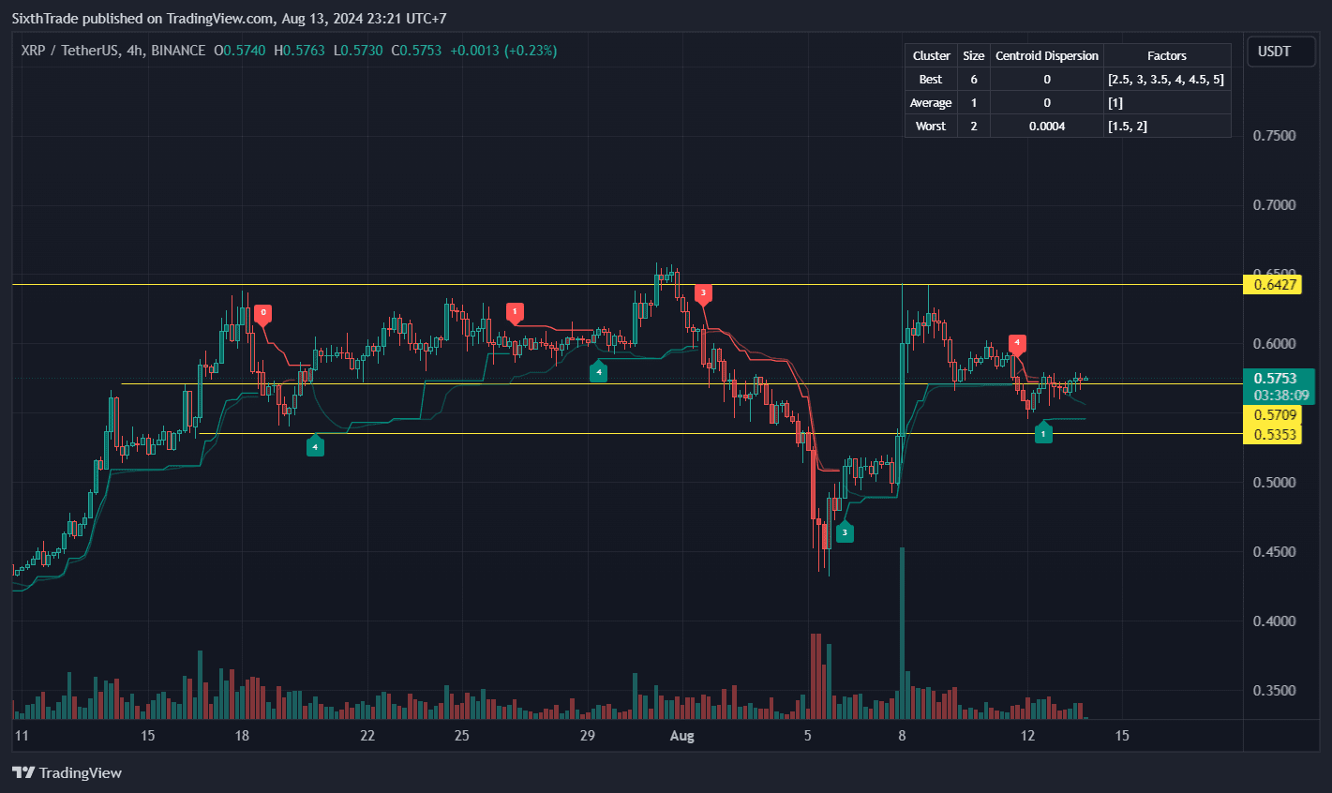Select the 0.5353 yellow price label

[1272, 434]
